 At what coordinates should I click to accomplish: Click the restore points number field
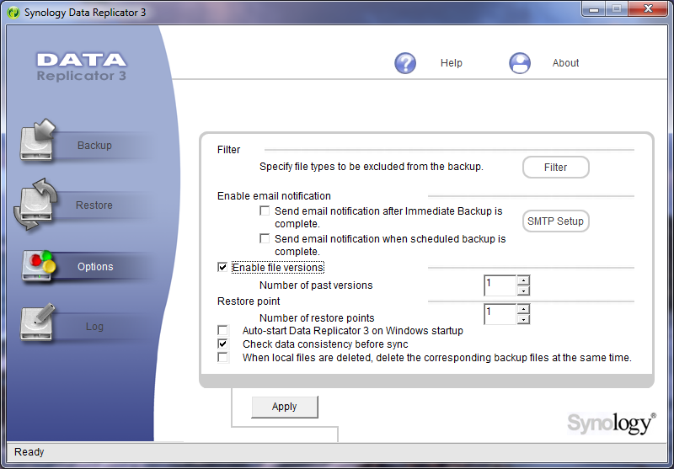coord(500,314)
